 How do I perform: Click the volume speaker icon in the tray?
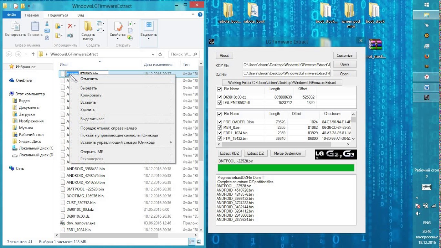point(418,213)
